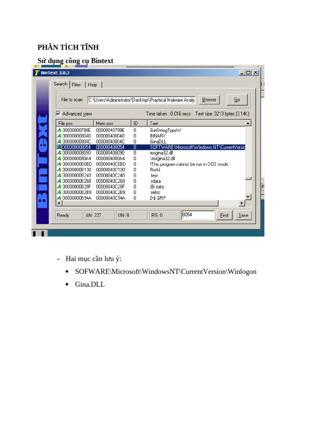Viewport: 319px width, 425px height.
Task: Select the @.data string row
Action: point(151,187)
